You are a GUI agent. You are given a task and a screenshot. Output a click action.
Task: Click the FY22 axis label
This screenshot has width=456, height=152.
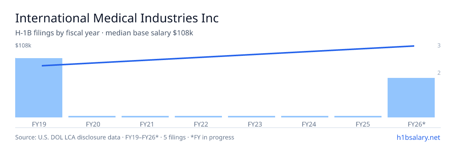click(201, 124)
